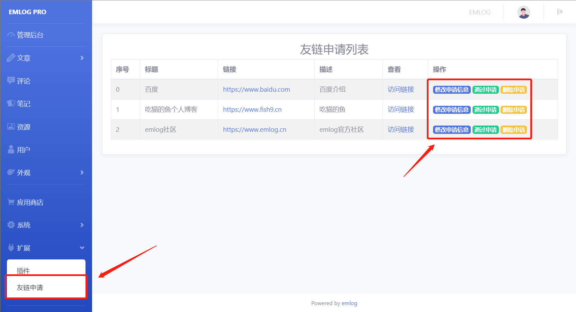Click the pencil icon next to 文章
This screenshot has width=576, height=312.
point(11,58)
